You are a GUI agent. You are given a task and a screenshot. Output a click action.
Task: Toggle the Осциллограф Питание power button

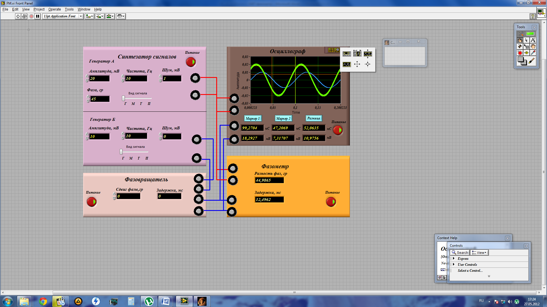(x=338, y=130)
